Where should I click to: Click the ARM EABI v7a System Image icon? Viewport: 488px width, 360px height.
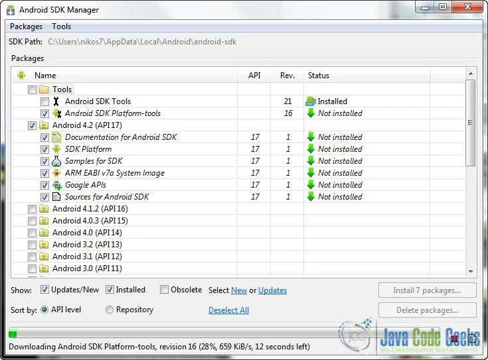pyautogui.click(x=56, y=173)
